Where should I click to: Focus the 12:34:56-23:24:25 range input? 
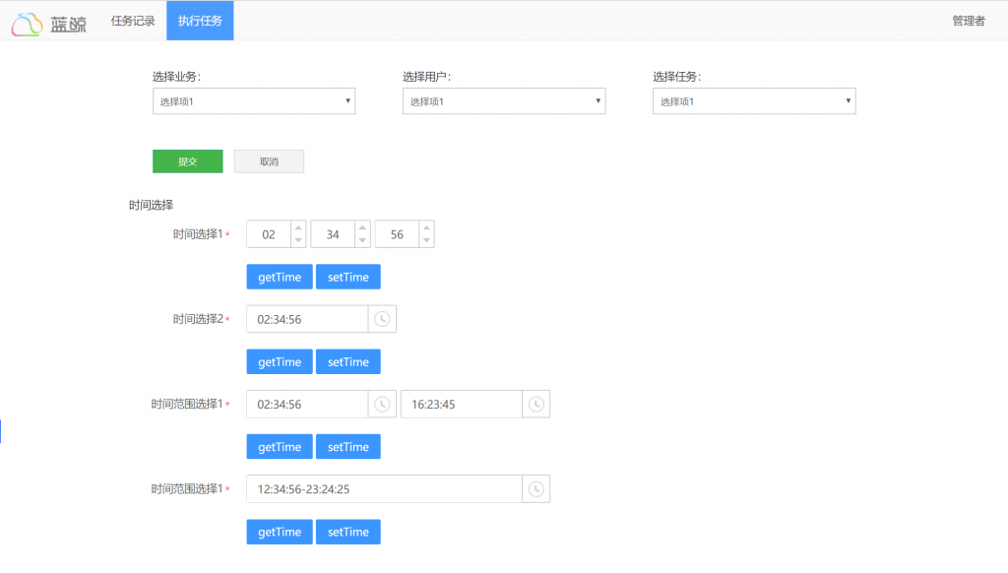pos(385,488)
